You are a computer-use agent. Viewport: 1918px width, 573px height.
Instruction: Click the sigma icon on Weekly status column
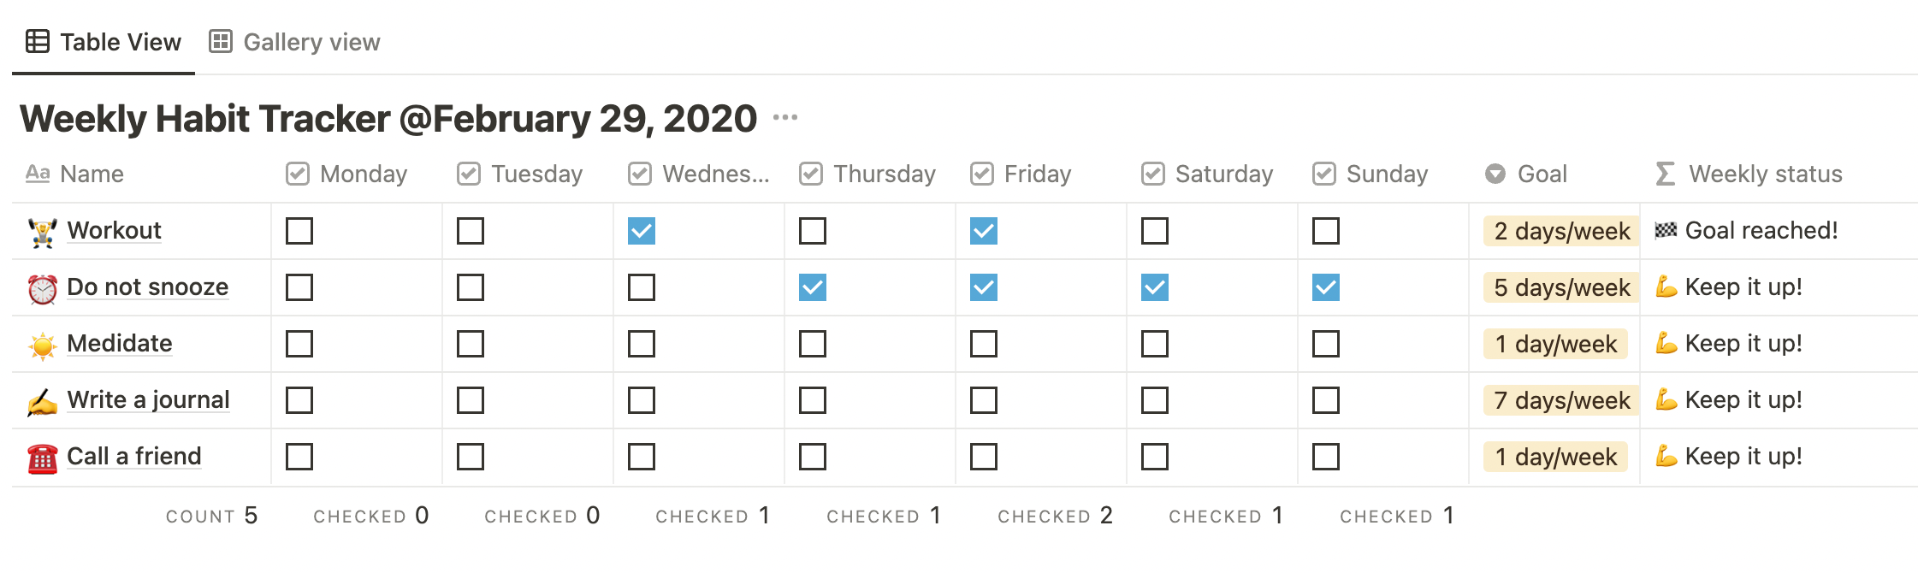click(1665, 174)
